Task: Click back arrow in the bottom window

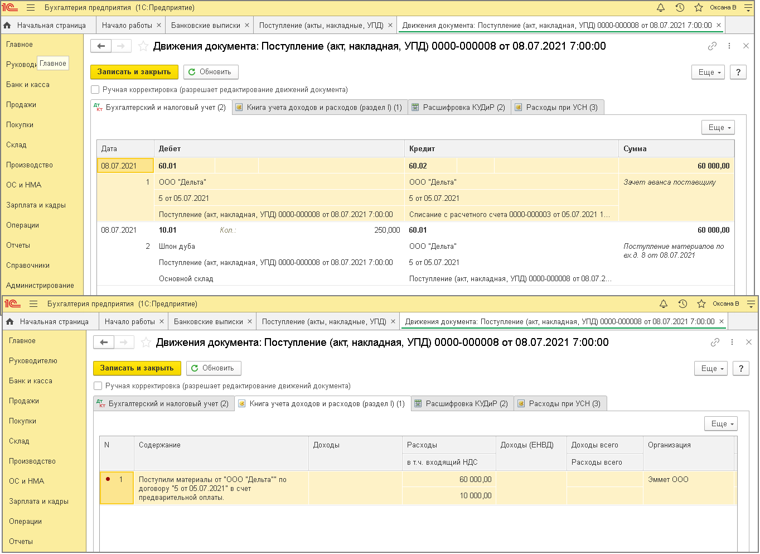Action: click(x=104, y=343)
